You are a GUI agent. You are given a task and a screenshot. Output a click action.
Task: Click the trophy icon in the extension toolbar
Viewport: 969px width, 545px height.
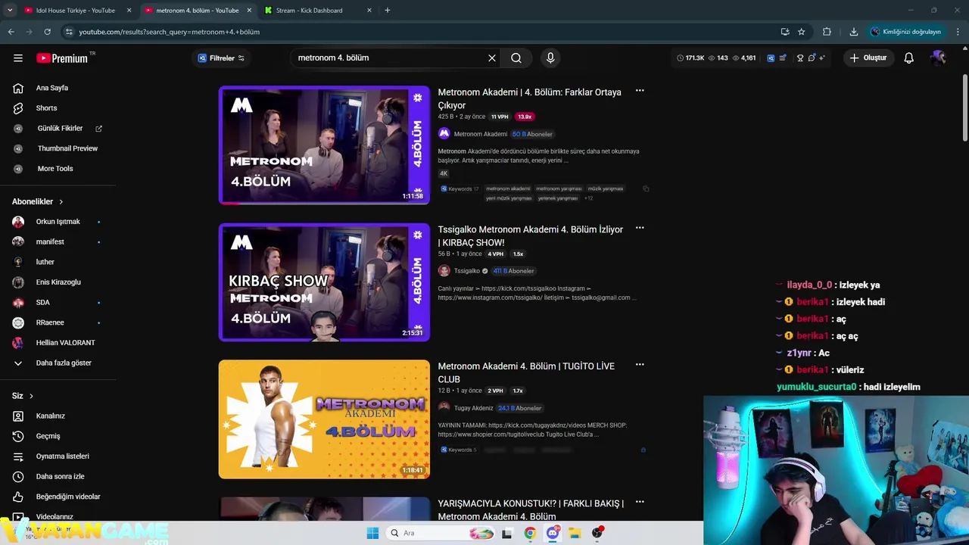tap(800, 58)
